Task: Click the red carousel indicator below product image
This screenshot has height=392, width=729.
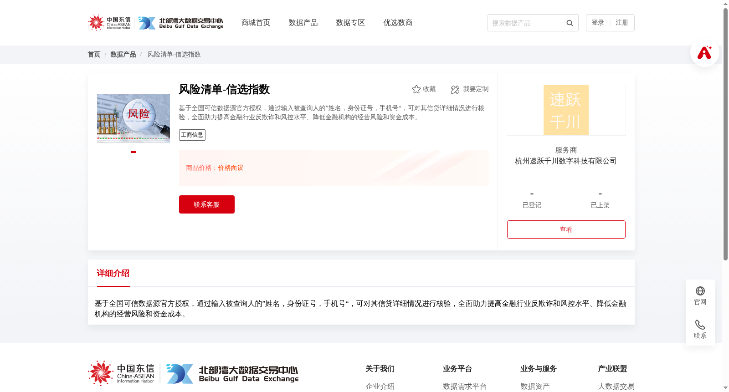Action: pos(133,152)
